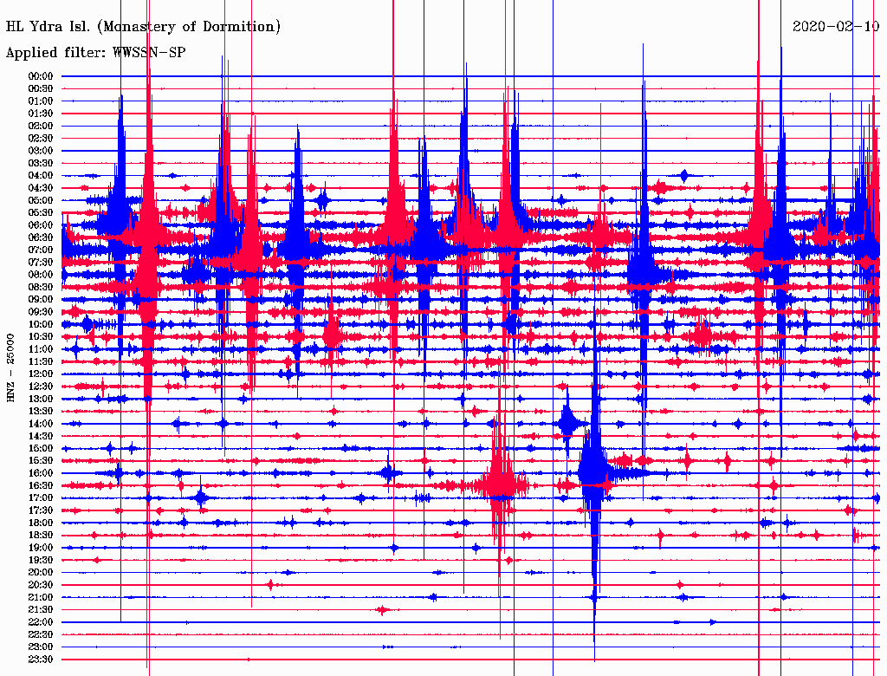887x676 pixels.
Task: Click the 06:00 time label
Action: pyautogui.click(x=41, y=224)
